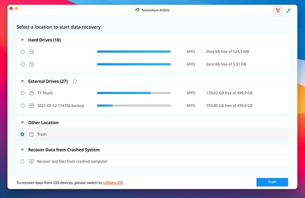The width and height of the screenshot is (305, 198).
Task: Click the crashed computer monitor icon
Action: click(31, 161)
